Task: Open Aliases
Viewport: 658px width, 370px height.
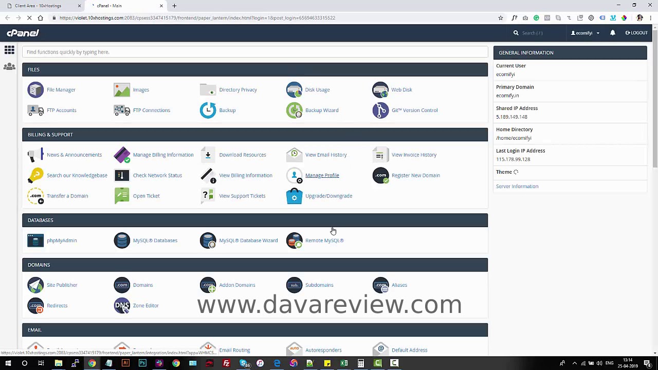Action: click(399, 285)
